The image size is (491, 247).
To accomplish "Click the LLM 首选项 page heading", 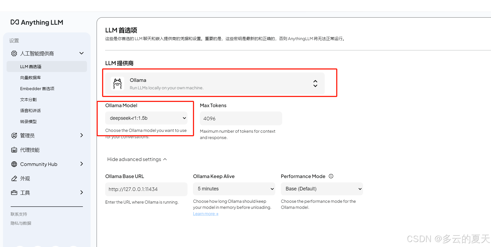I will coord(121,30).
